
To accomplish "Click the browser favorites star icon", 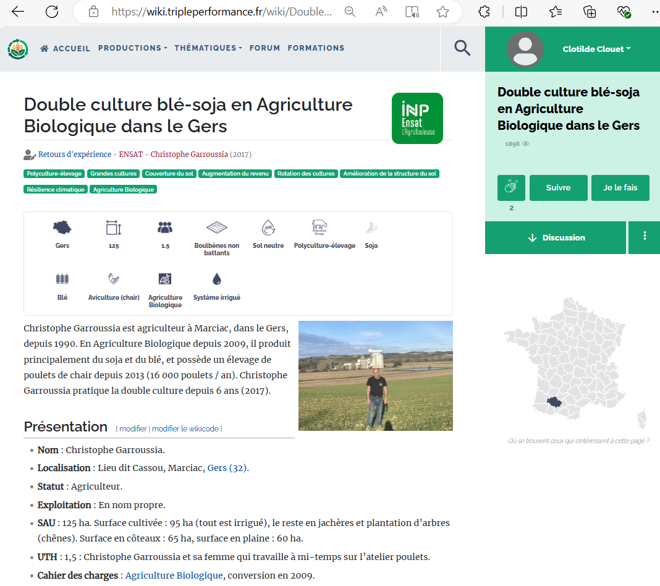I will 442,12.
